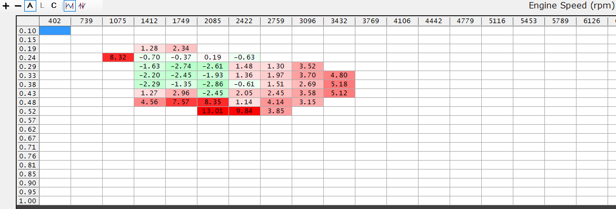
Task: Select the 0.52 row header
Action: [x=28, y=111]
